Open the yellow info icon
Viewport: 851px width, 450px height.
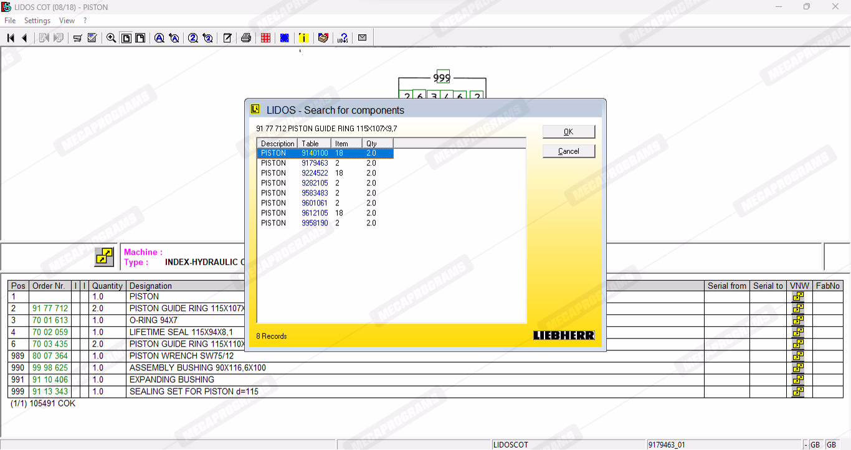pos(303,38)
